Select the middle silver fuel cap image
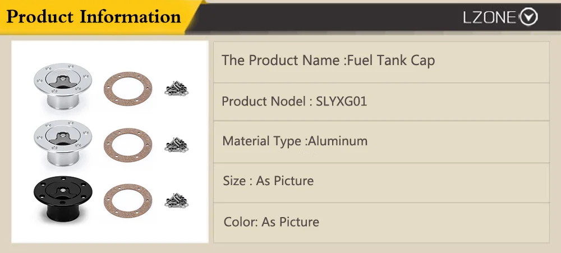Image resolution: width=561 pixels, height=253 pixels. coord(63,143)
